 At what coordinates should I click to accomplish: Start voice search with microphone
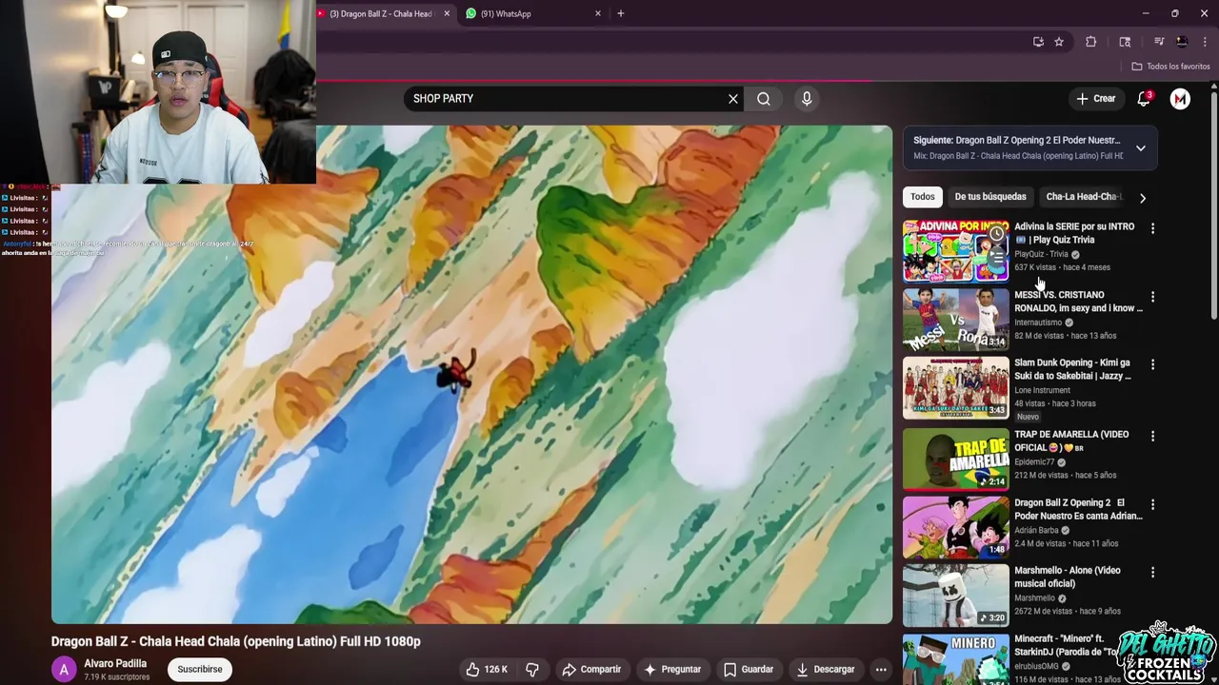point(807,99)
